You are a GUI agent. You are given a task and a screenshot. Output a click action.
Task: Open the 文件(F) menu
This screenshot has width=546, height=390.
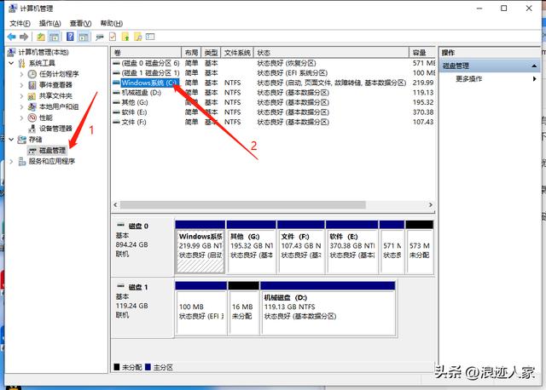tap(20, 23)
